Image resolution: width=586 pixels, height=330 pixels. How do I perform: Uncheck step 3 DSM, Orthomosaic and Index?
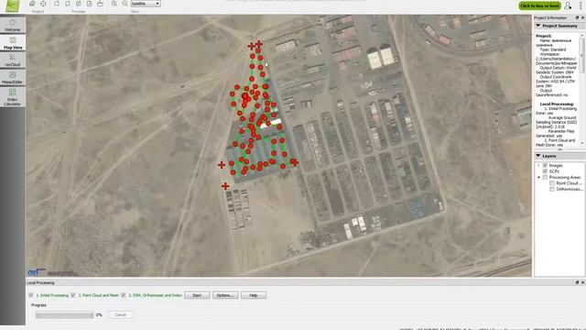coord(124,295)
